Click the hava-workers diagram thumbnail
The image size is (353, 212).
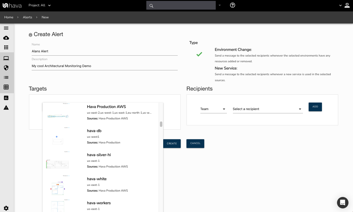click(x=58, y=206)
